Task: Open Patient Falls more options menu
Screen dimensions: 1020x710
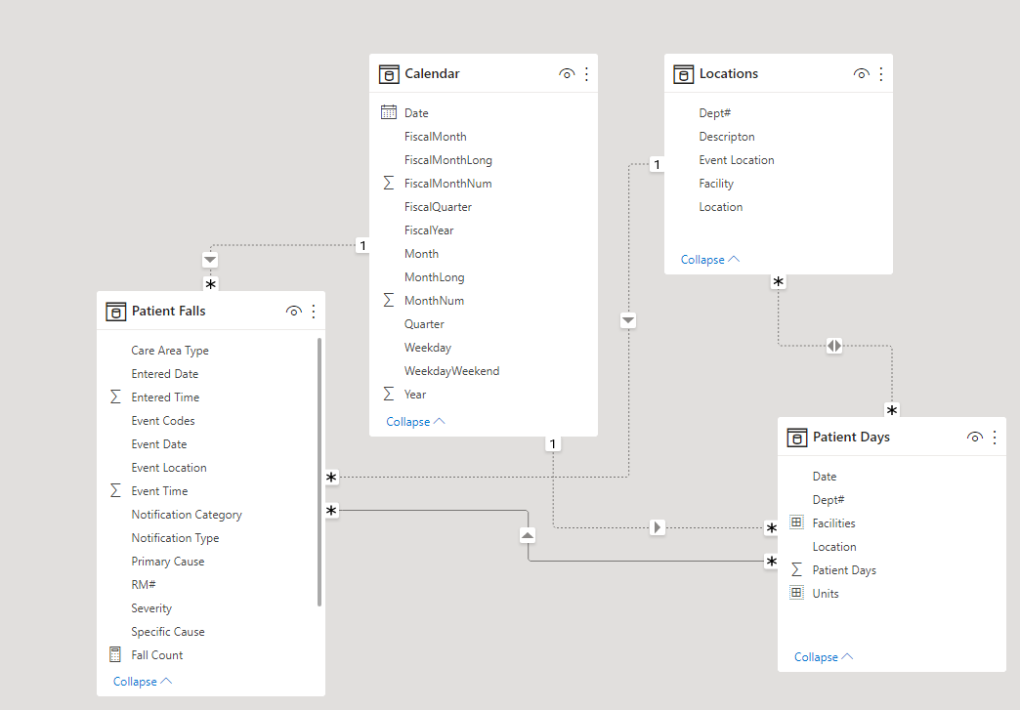Action: [x=314, y=312]
